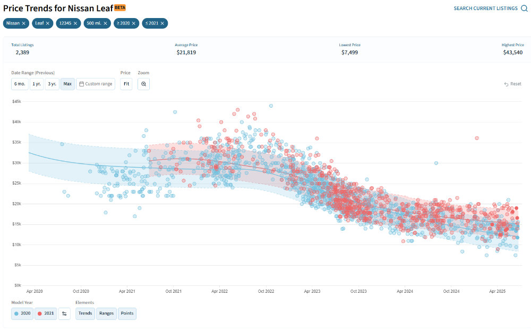Switch to the 3 yr. date range
The width and height of the screenshot is (531, 331).
52,84
